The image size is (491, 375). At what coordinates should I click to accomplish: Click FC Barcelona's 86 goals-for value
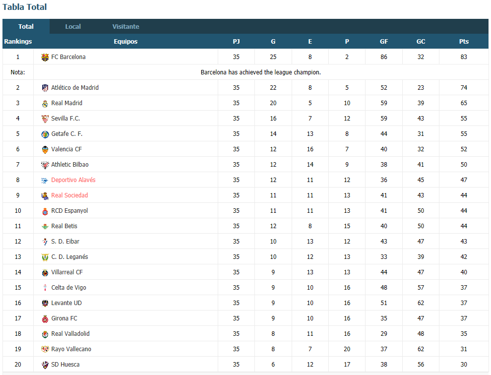pos(384,57)
